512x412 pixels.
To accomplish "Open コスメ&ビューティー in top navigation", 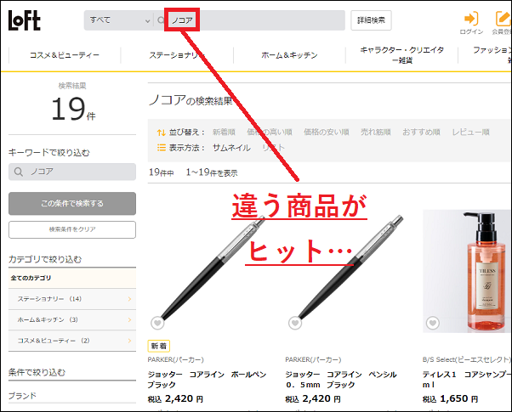I will pyautogui.click(x=65, y=55).
